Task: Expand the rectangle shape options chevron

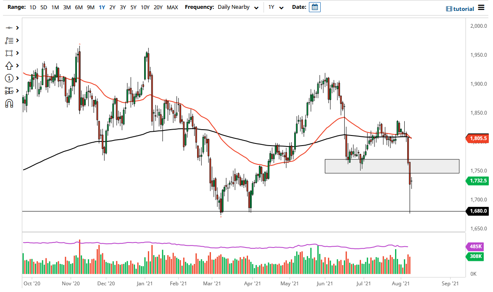Action: pyautogui.click(x=18, y=53)
